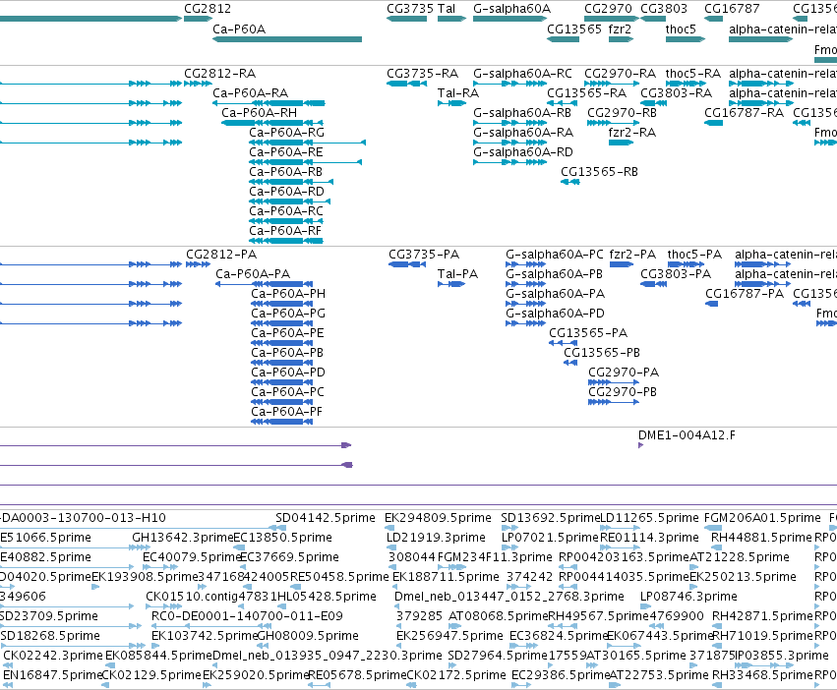Click the Ca-P60A gene feature bar

pos(287,39)
